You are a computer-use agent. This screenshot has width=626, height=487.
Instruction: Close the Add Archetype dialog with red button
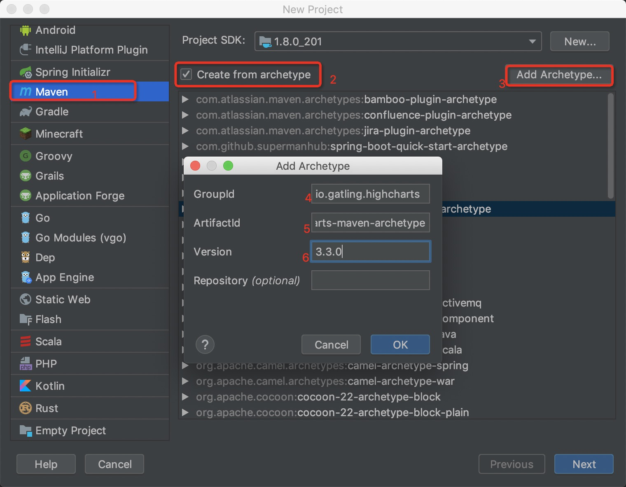click(195, 166)
